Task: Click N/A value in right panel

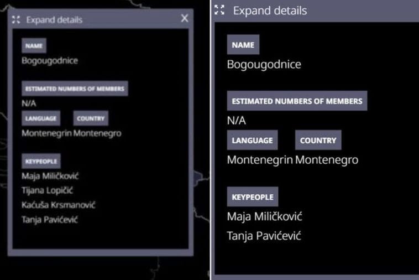Action: click(x=237, y=120)
